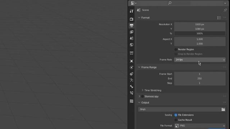230x129 pixels.
Task: Pin the Scene properties context
Action: [x=225, y=10]
